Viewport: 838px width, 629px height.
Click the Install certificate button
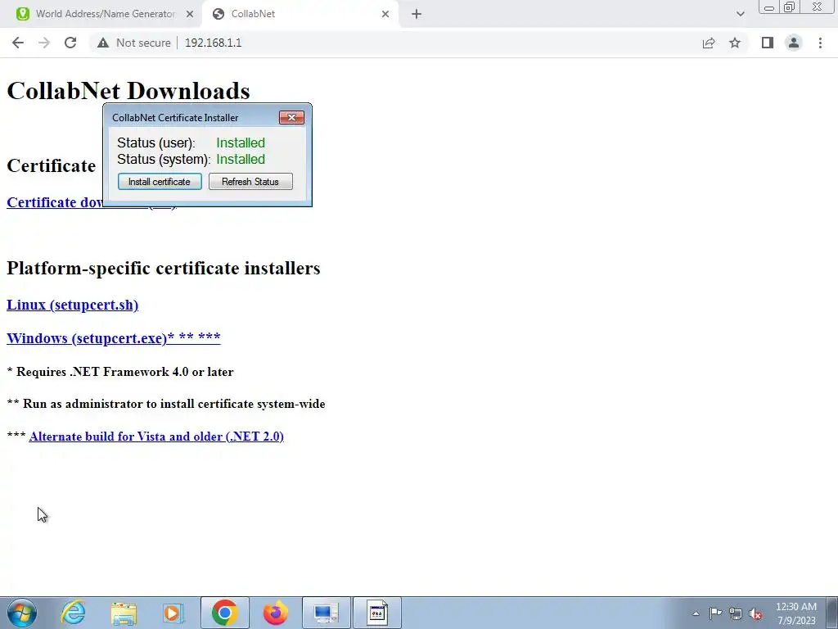click(x=160, y=182)
